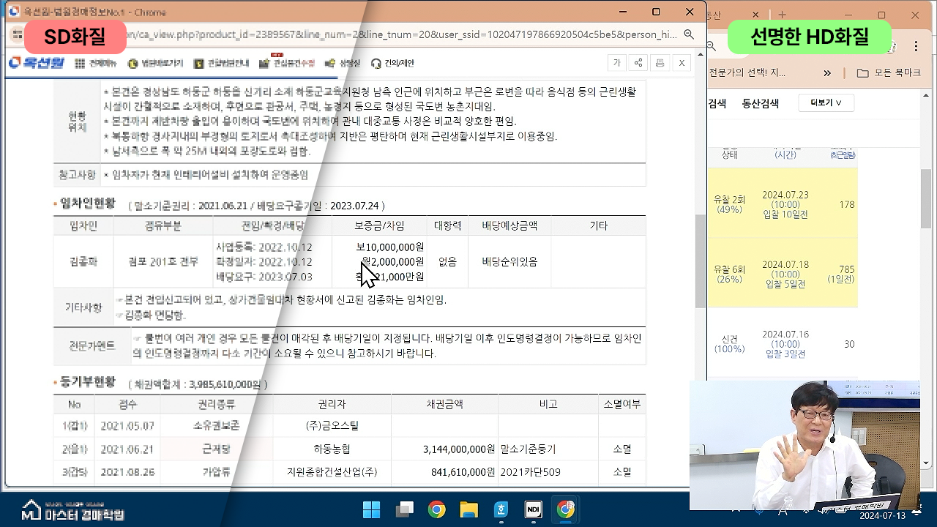Open the 건의/제안 menu item

(393, 64)
